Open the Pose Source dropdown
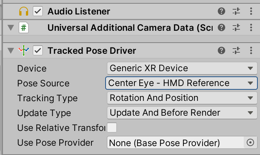Screen dimensions: 260x155 pos(181,83)
